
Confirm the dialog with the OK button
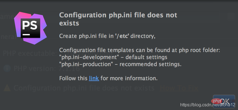(224, 101)
